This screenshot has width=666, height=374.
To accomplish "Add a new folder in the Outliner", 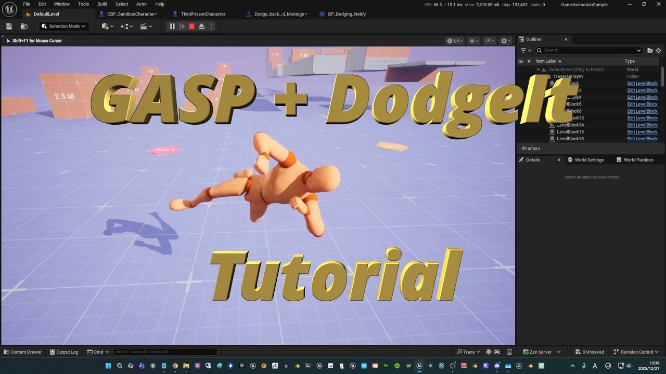I will 650,50.
